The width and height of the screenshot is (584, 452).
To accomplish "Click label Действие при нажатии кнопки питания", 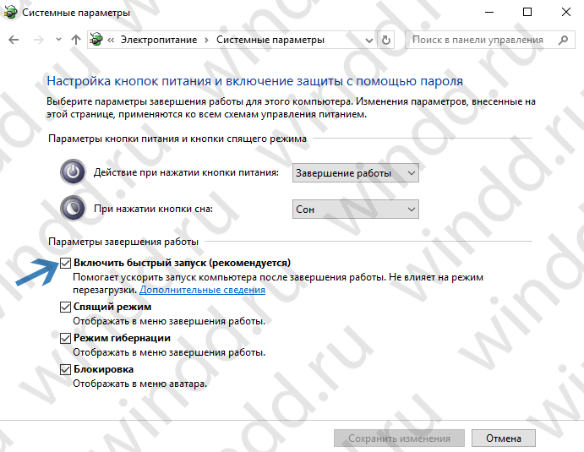I will (x=186, y=172).
